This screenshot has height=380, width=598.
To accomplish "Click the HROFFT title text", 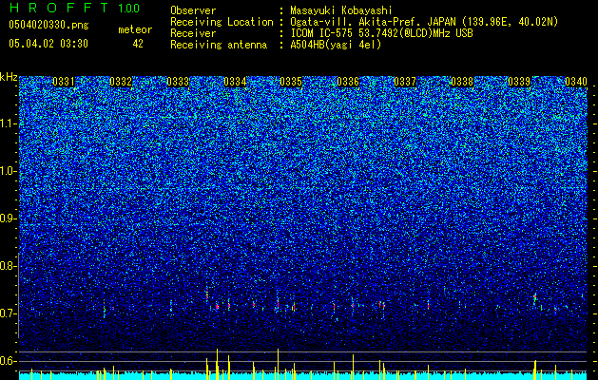I will [59, 8].
